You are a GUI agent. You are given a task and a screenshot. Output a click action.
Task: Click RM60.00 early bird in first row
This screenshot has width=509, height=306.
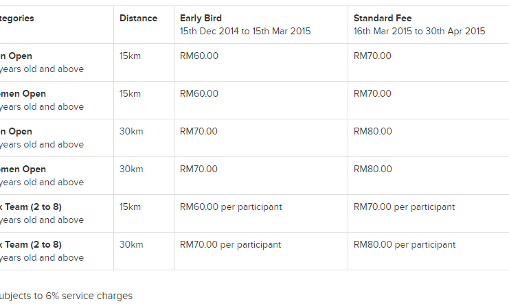tap(199, 56)
